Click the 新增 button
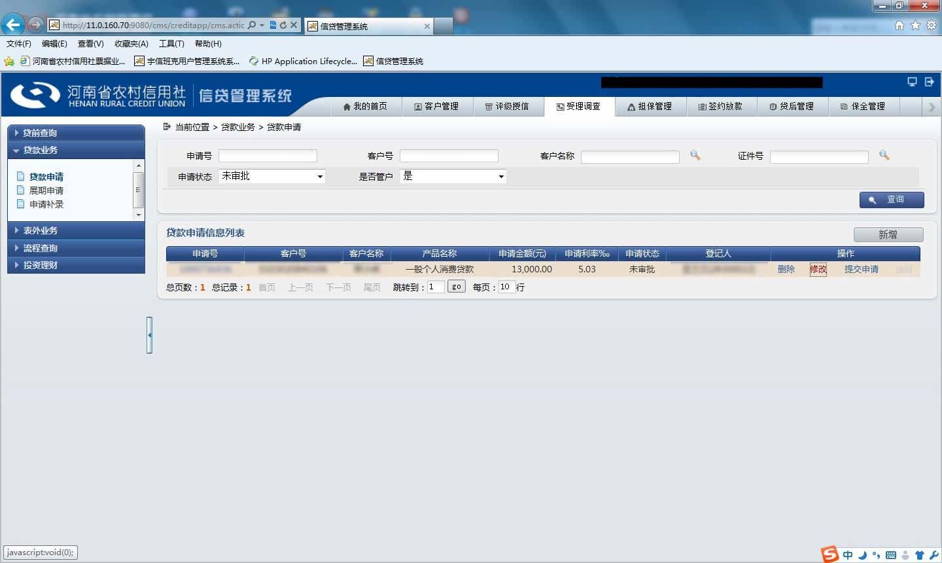The height and width of the screenshot is (563, 942). coord(888,234)
